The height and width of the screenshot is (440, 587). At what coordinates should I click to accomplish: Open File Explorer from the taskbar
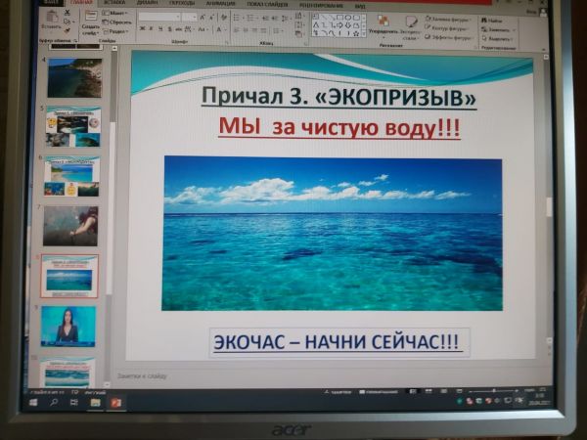(x=96, y=401)
